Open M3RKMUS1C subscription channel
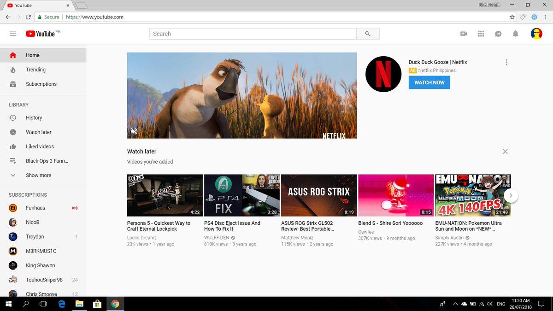 43,251
